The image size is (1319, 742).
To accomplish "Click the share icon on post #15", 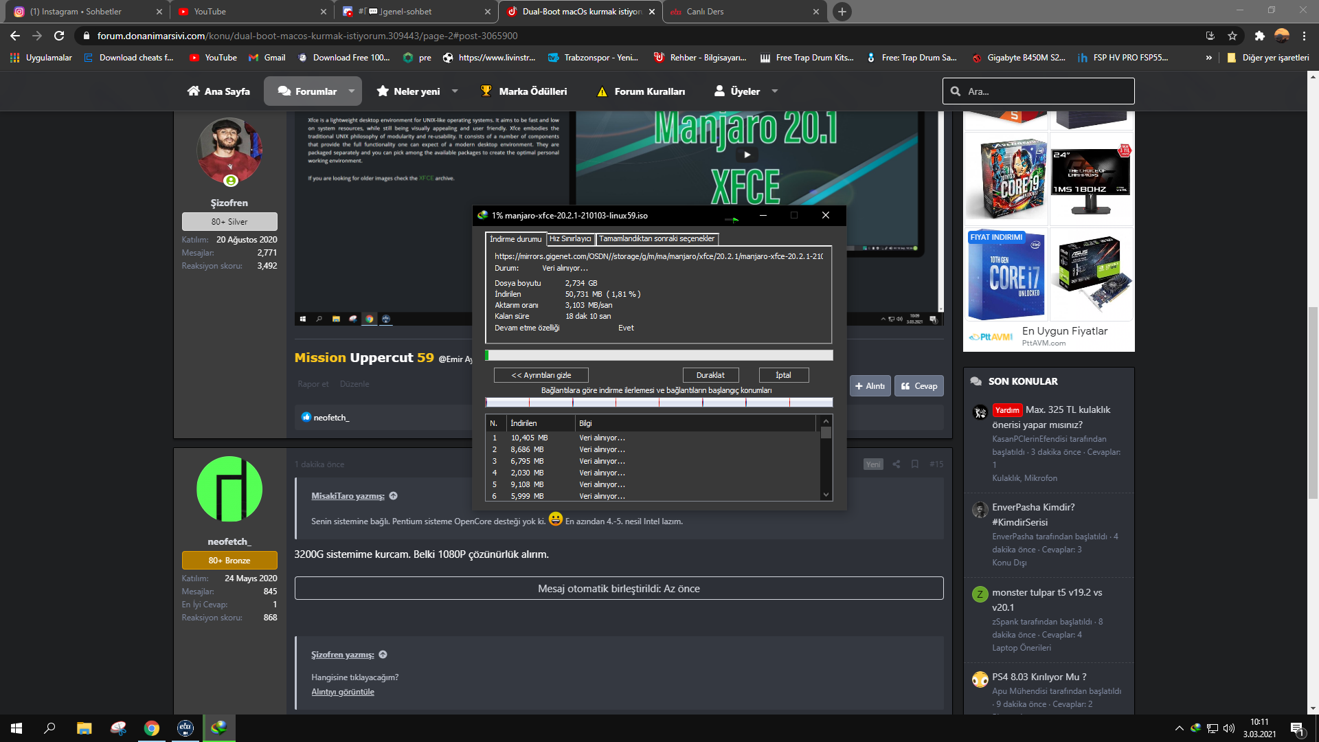I will click(x=896, y=464).
